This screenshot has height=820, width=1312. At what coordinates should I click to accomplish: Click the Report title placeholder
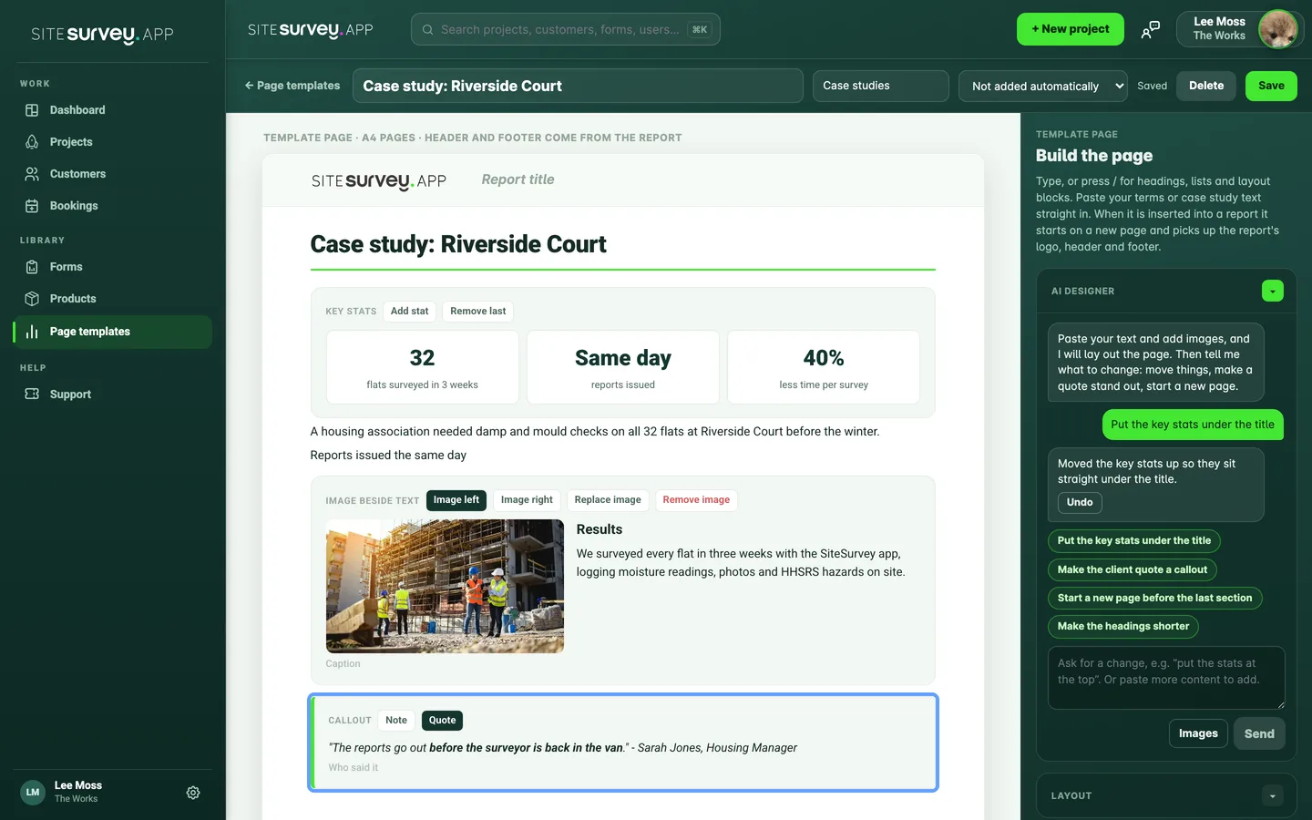tap(518, 179)
